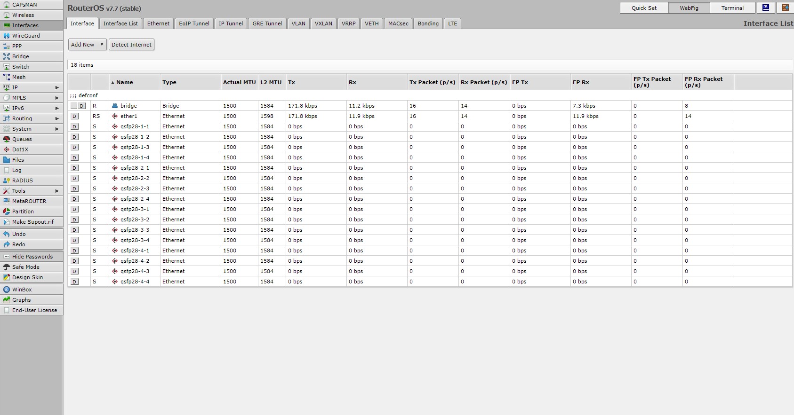Expand the Tools submenu
Image resolution: width=794 pixels, height=415 pixels.
pos(32,191)
